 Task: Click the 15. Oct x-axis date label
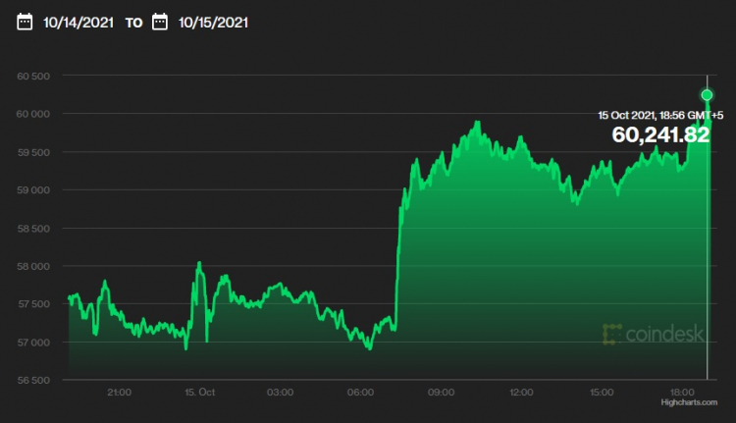(199, 393)
